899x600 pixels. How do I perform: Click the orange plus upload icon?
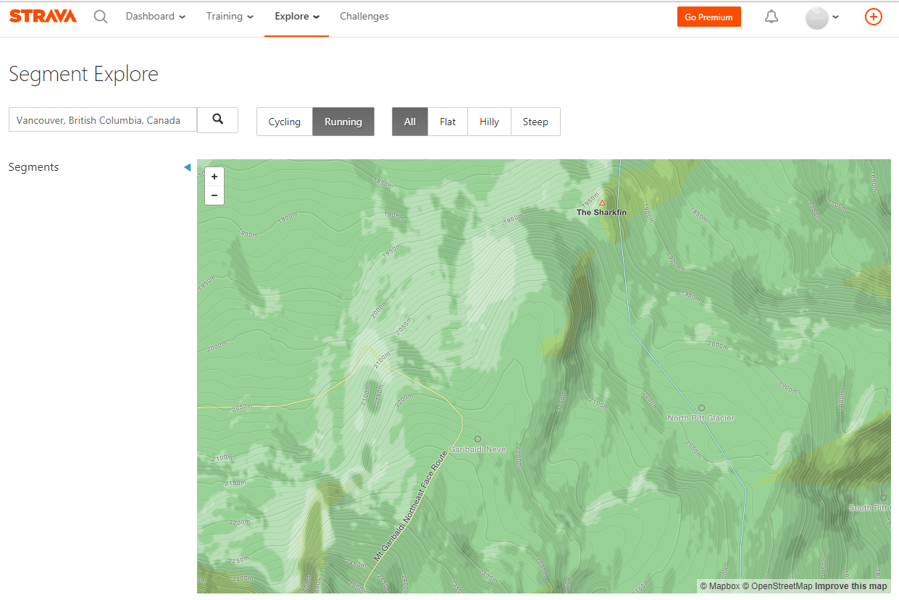[x=874, y=17]
